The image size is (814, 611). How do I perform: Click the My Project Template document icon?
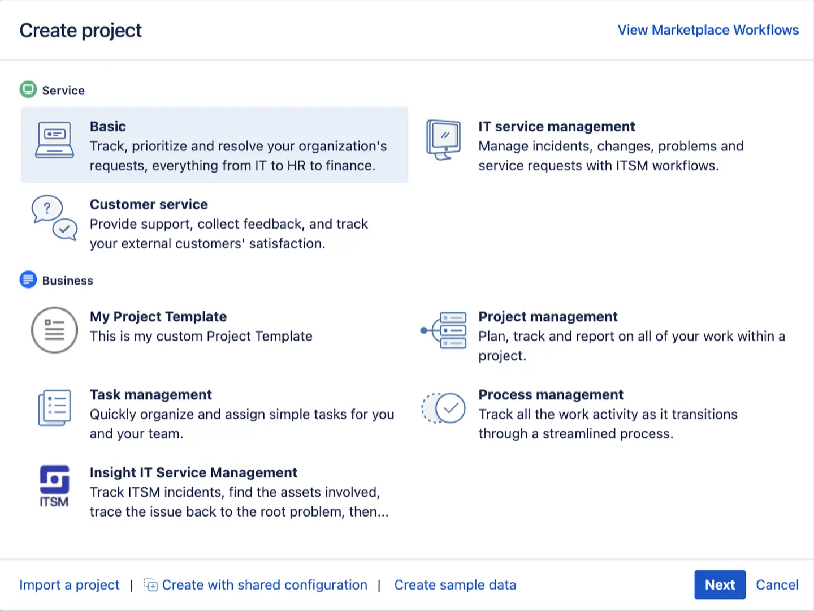[54, 330]
